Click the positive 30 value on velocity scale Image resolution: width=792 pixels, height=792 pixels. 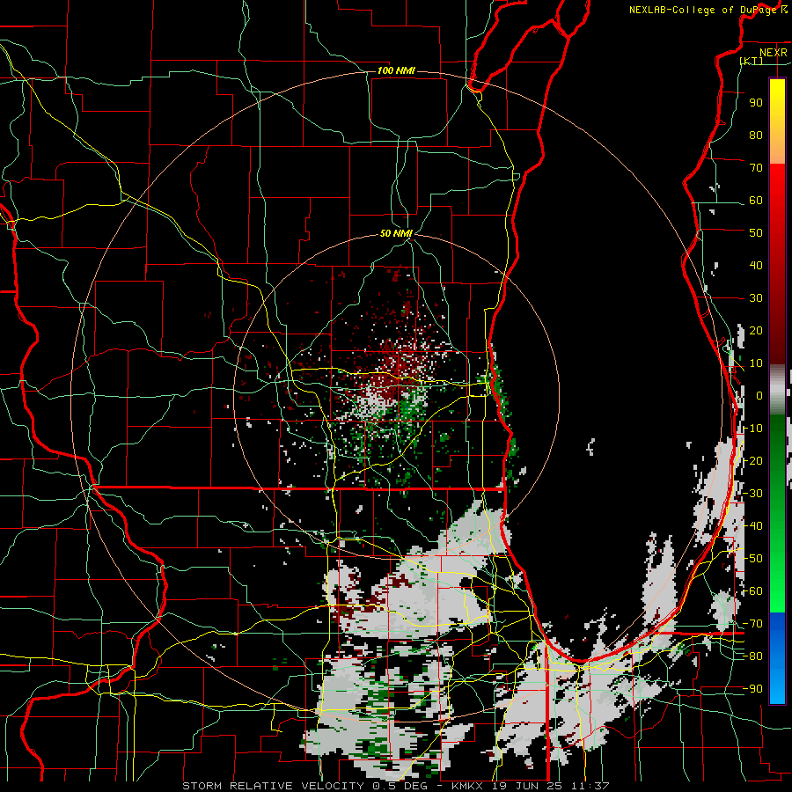pos(756,298)
